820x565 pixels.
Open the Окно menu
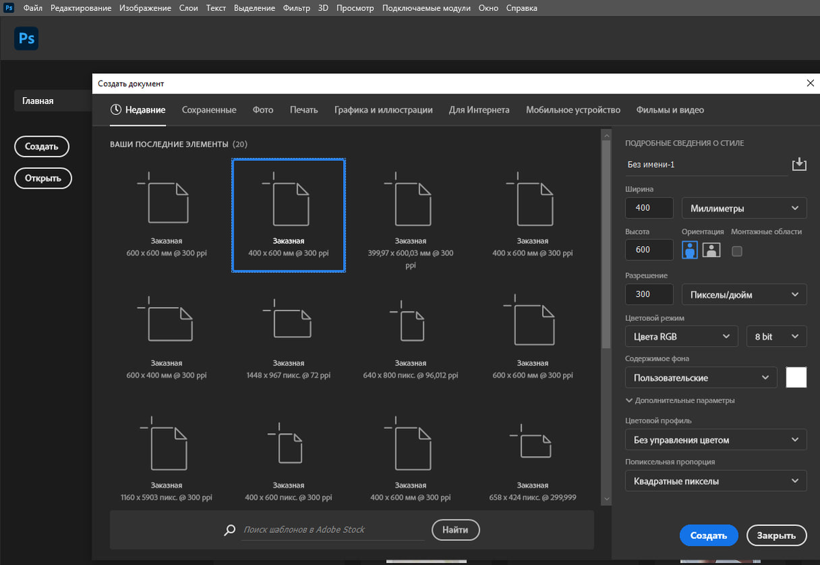[x=489, y=8]
